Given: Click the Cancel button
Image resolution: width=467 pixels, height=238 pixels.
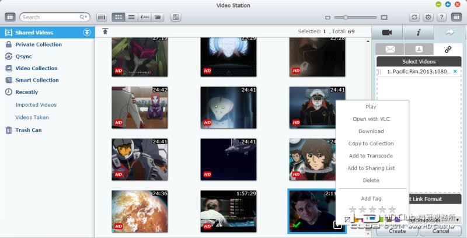Looking at the screenshot, I should [441, 230].
